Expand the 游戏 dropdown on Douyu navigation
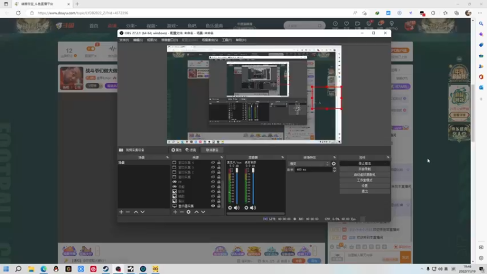 (x=172, y=26)
